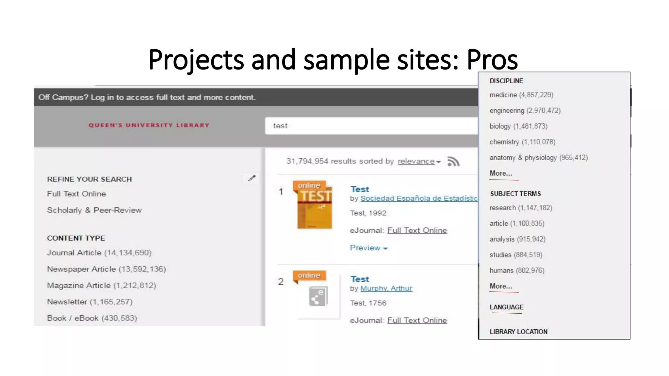The image size is (669, 376).
Task: Click the search box containing test
Action: 371,126
